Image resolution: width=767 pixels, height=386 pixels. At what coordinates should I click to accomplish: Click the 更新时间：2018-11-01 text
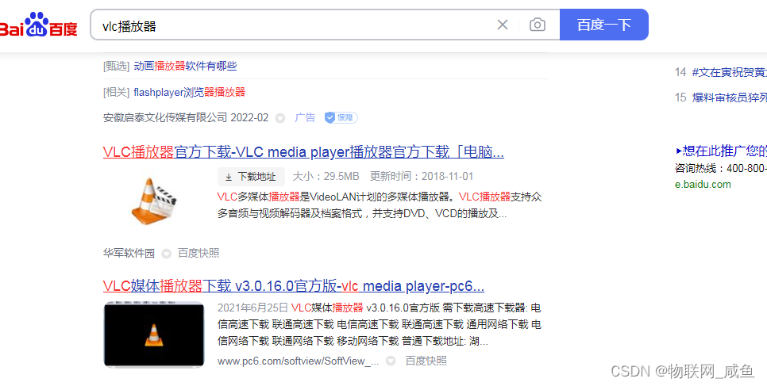pos(422,177)
